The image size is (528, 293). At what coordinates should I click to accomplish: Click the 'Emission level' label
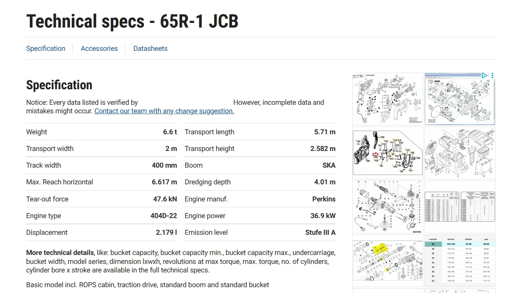pos(206,232)
